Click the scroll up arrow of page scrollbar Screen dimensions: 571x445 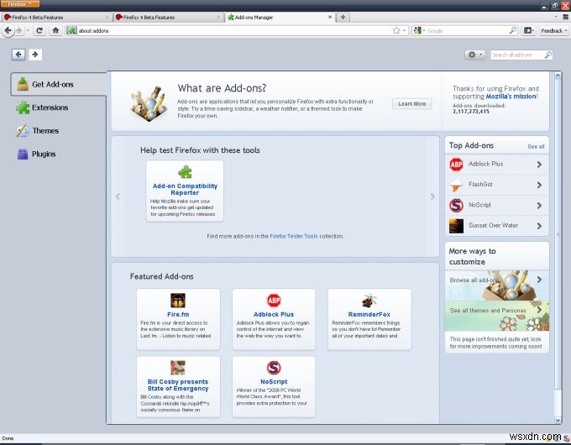point(558,75)
